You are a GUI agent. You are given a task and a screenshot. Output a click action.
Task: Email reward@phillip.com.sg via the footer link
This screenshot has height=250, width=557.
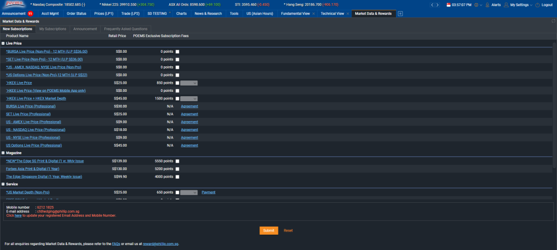click(x=160, y=244)
